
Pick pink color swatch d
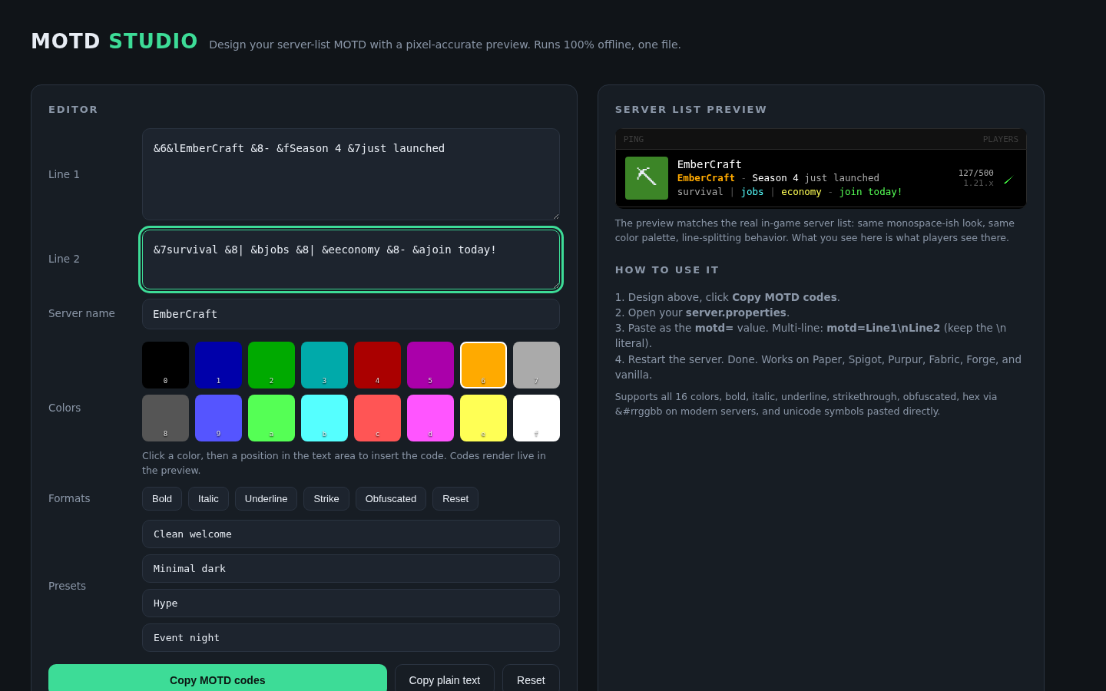430,418
